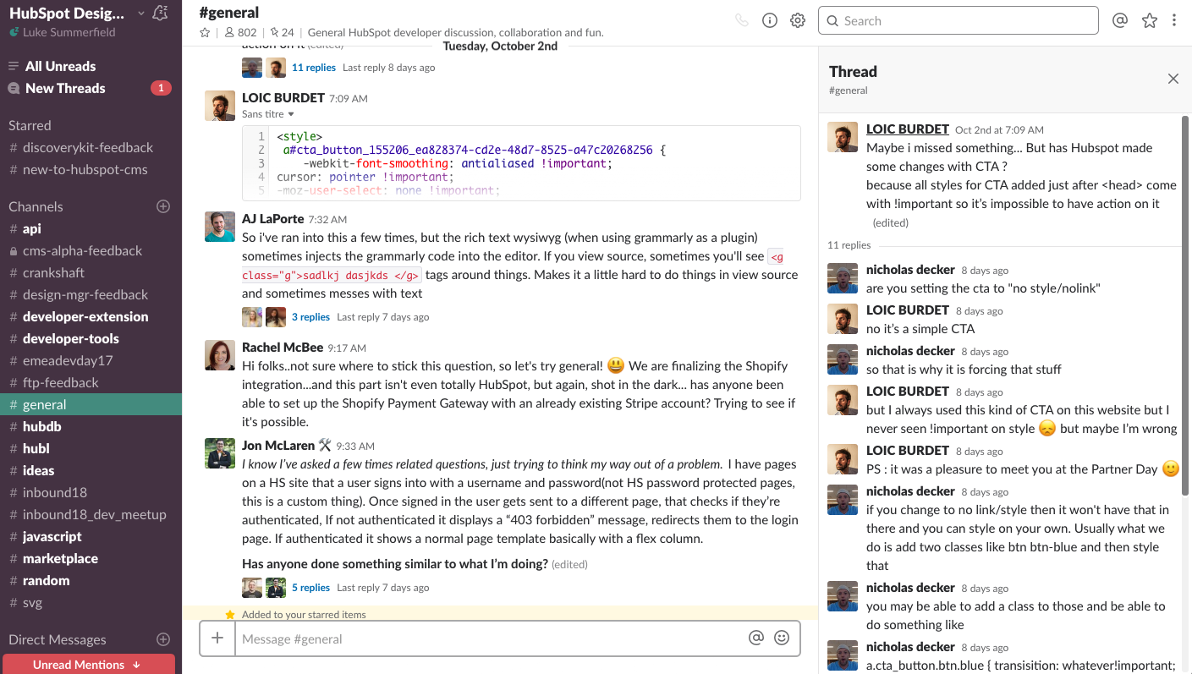Switch to emeadevday17 channel
The width and height of the screenshot is (1192, 674).
91,360
